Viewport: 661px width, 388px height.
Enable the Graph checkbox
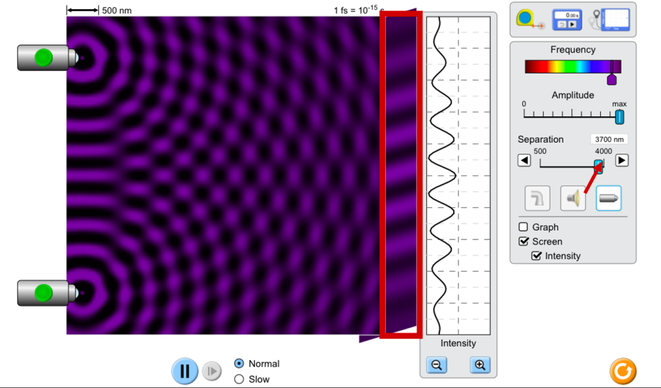[523, 227]
